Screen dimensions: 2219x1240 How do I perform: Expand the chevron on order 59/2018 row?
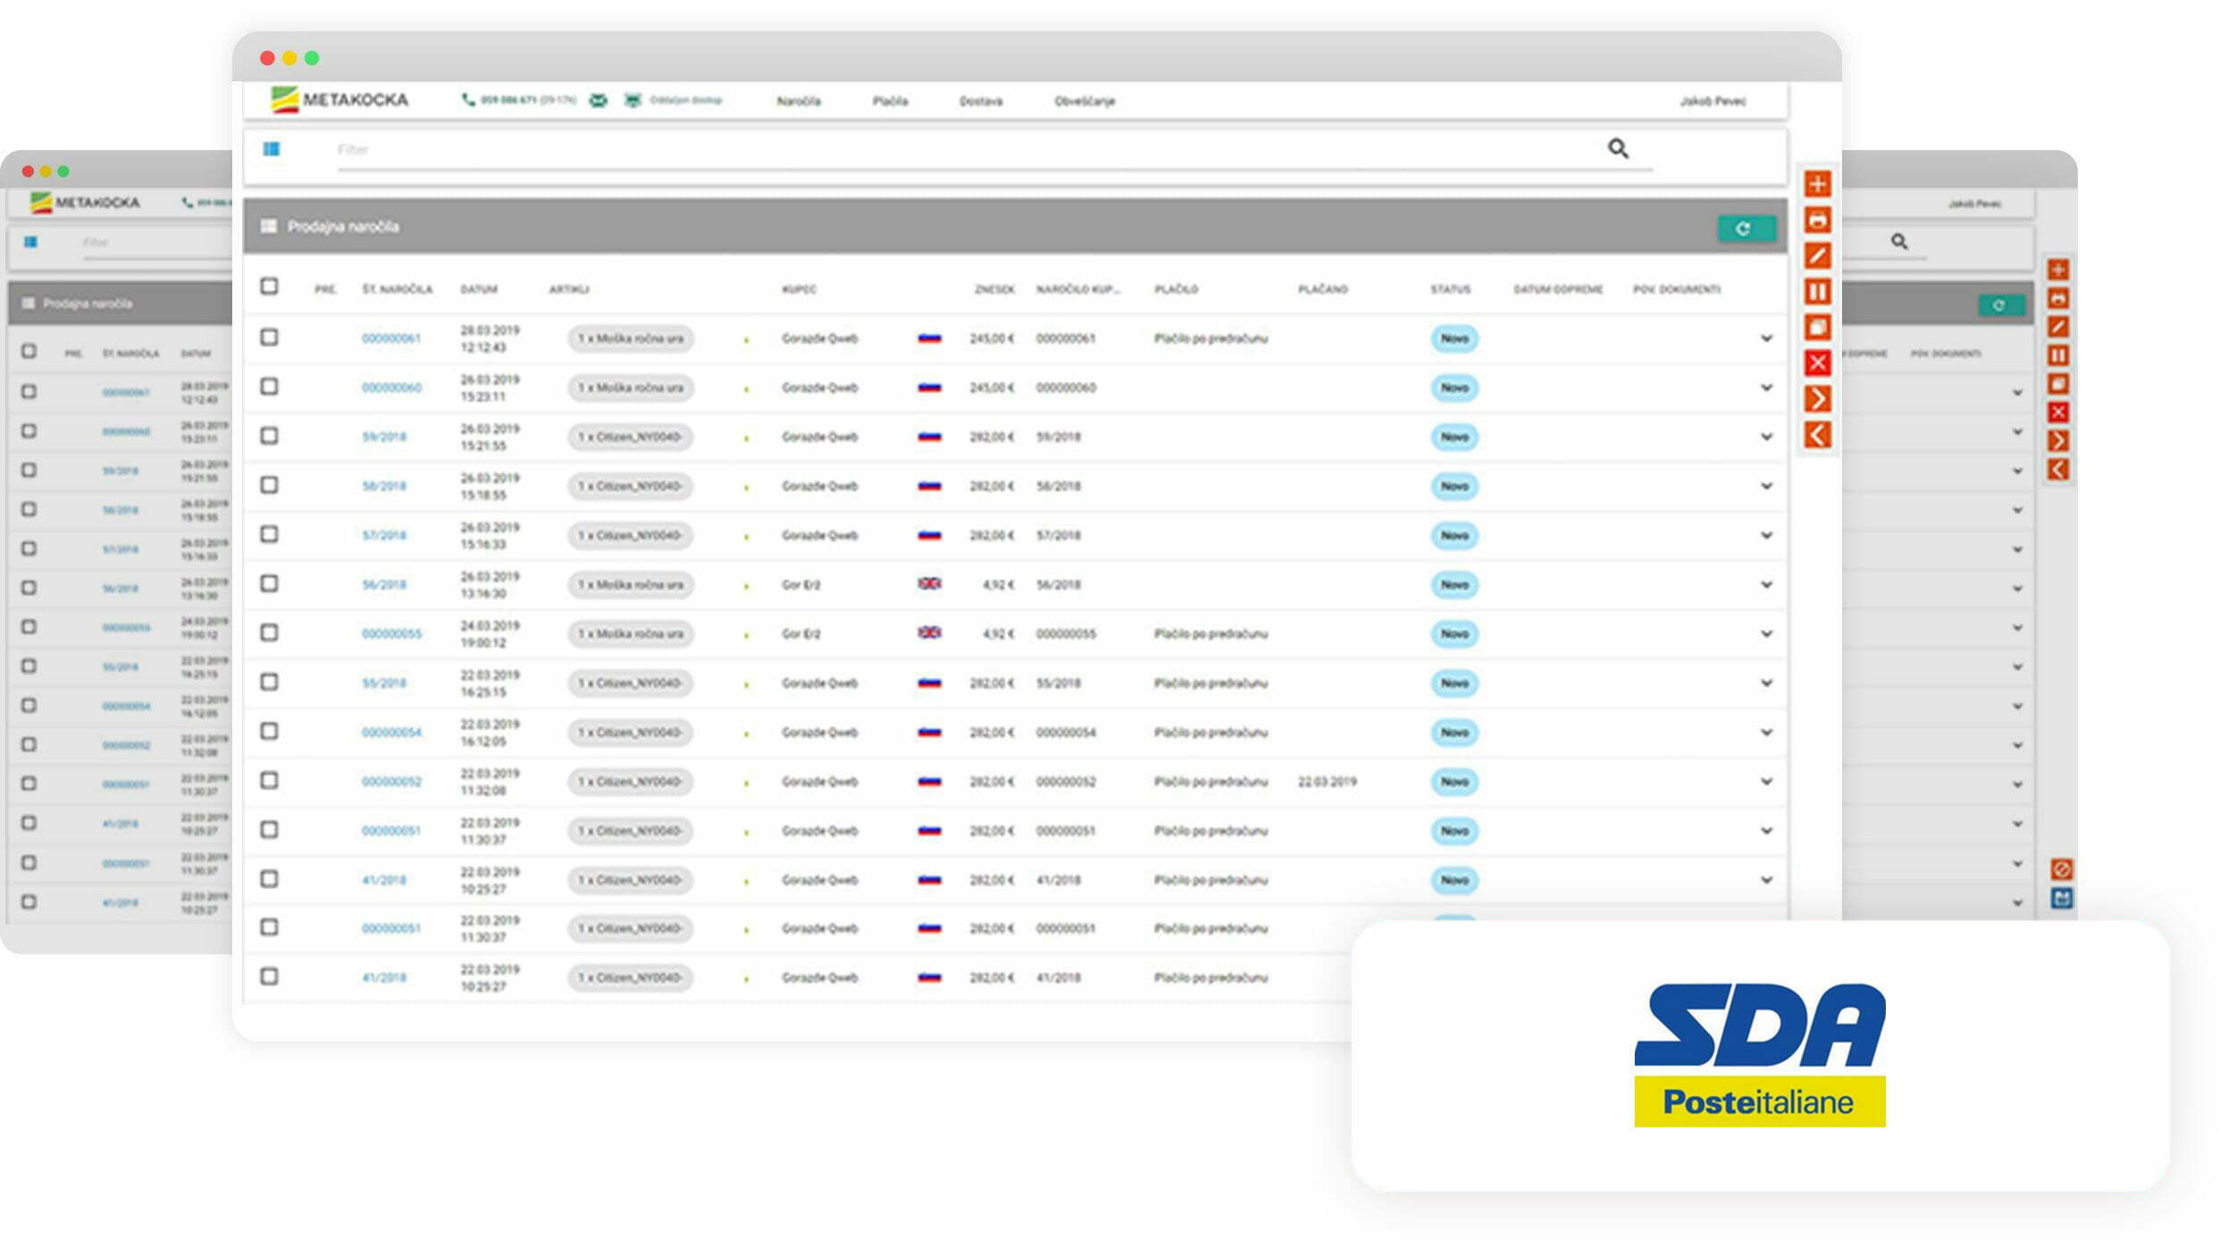click(1766, 437)
